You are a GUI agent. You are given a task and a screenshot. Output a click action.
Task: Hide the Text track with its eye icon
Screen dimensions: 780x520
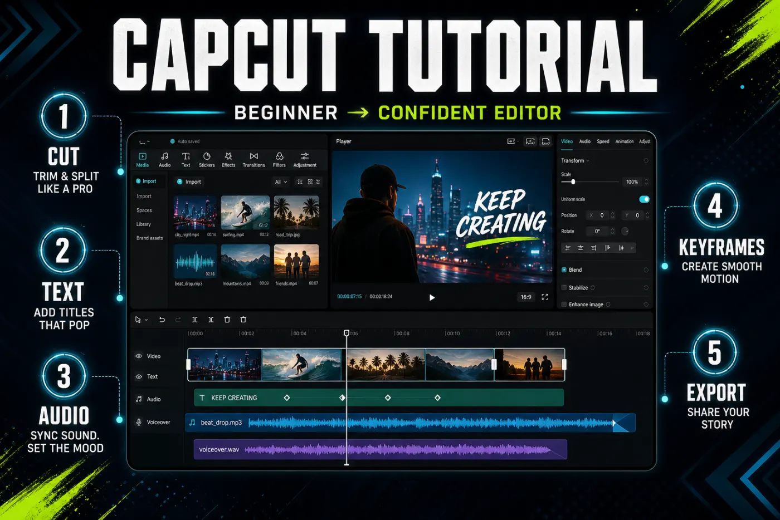(x=139, y=377)
